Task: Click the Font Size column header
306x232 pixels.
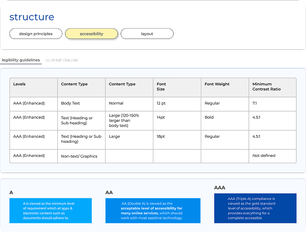Action: point(177,87)
